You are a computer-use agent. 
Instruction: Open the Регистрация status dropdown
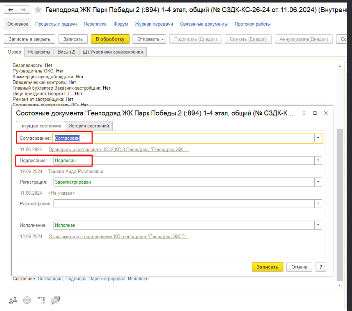(319, 182)
